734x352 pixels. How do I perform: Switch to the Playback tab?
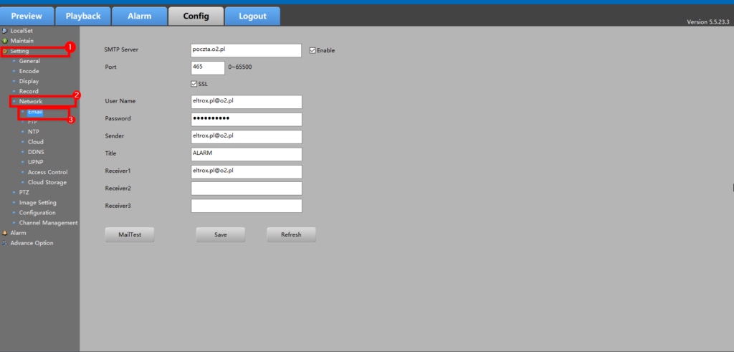tap(83, 16)
